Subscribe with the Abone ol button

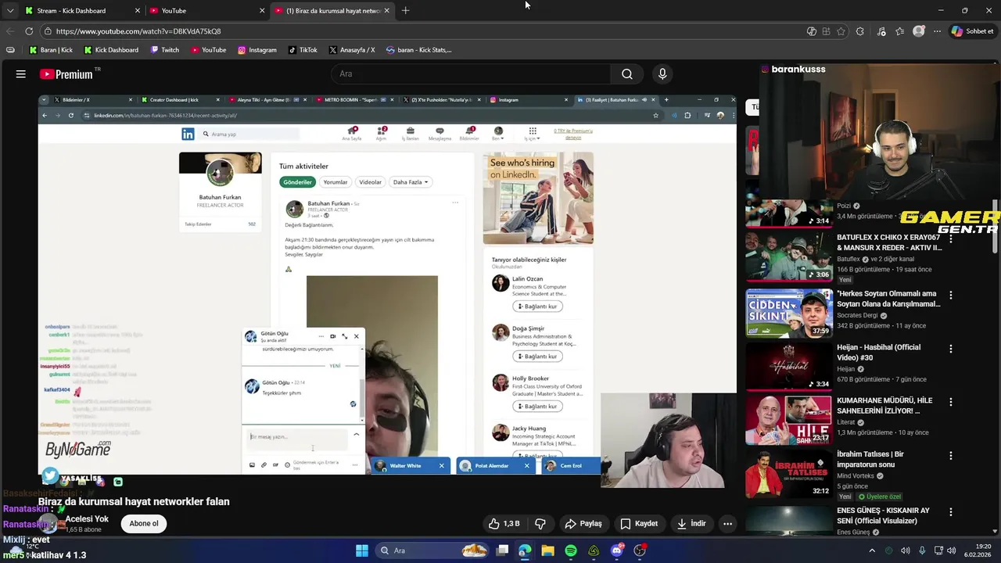144,524
